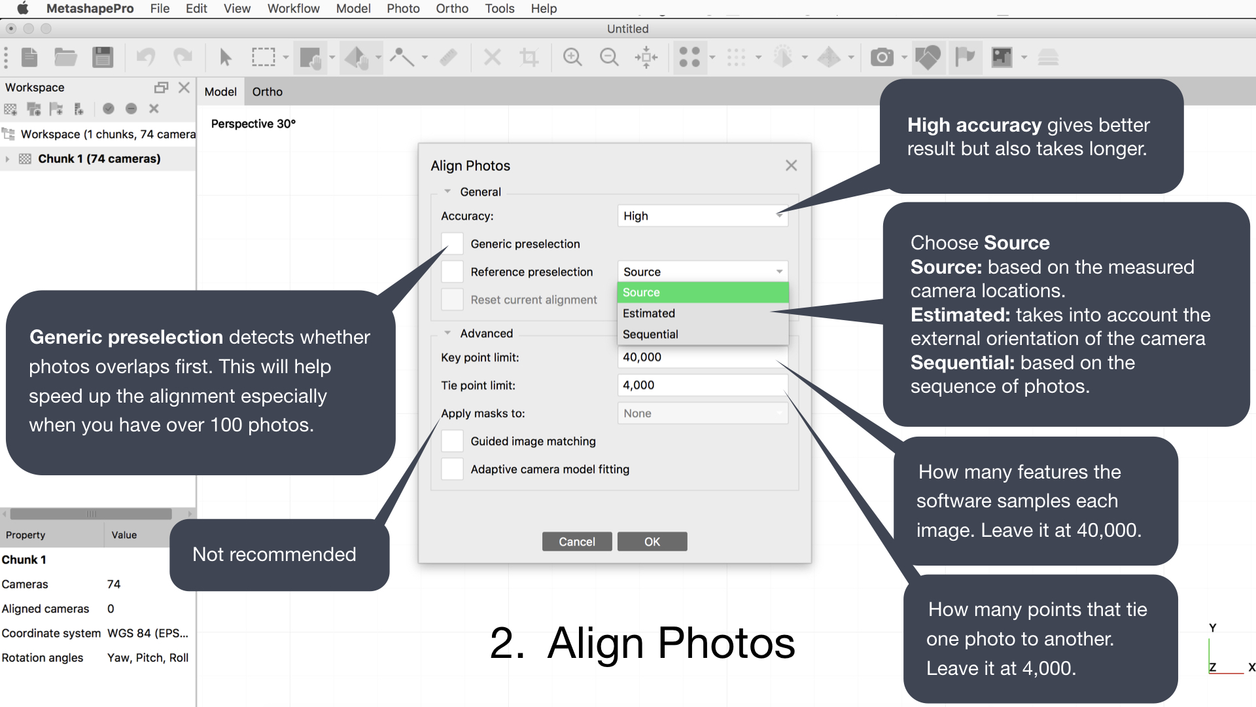Viewport: 1256px width, 707px height.
Task: Click the Add Chunk icon in Workspace
Action: tap(11, 109)
